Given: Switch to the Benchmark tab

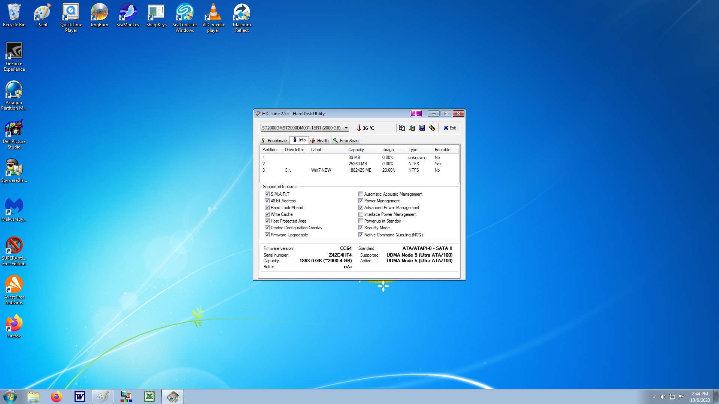Looking at the screenshot, I should [x=274, y=141].
